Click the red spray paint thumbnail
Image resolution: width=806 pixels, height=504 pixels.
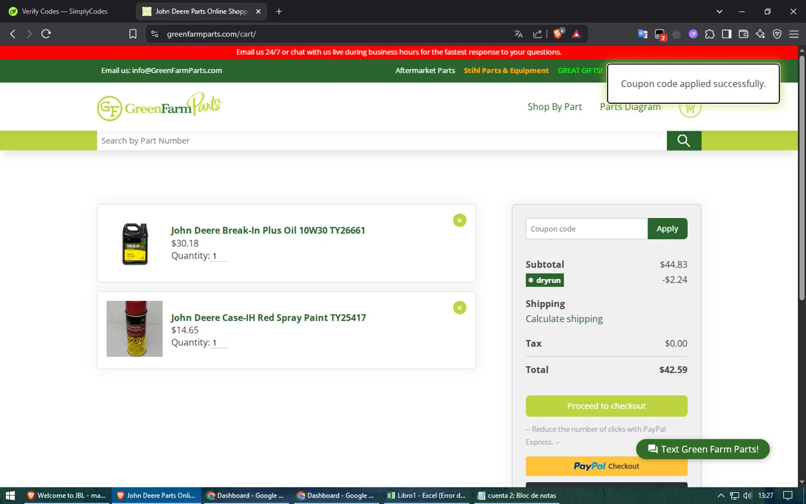pyautogui.click(x=134, y=329)
